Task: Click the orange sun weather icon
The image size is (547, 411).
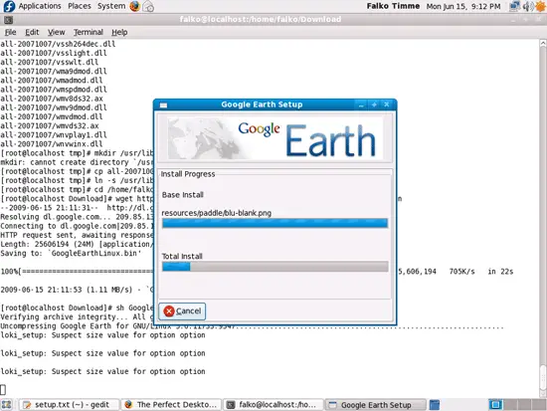Action: pos(540,6)
